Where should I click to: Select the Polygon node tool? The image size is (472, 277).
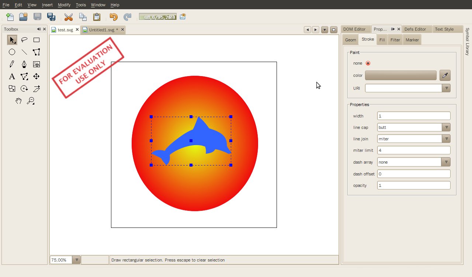tap(36, 52)
